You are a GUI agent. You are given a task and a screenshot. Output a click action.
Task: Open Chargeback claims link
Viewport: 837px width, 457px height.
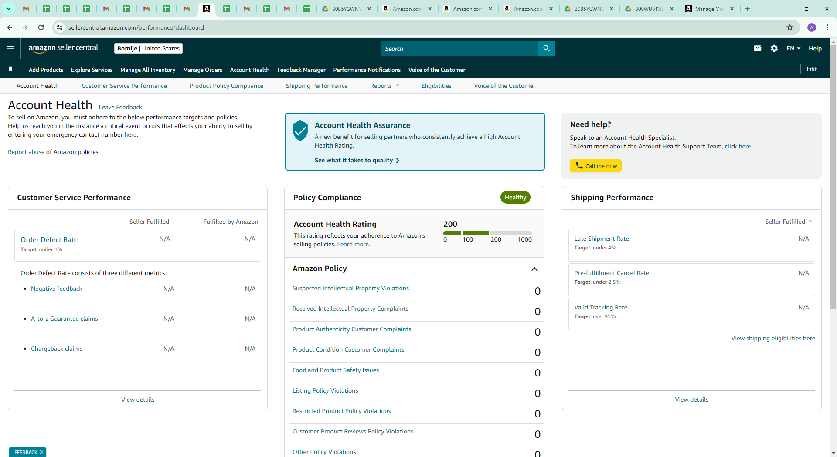pyautogui.click(x=57, y=349)
